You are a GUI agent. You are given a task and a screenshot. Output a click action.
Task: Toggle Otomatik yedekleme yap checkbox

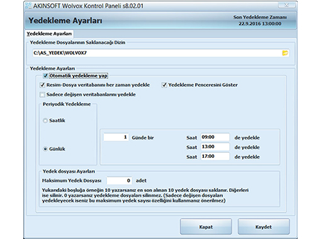(45, 75)
